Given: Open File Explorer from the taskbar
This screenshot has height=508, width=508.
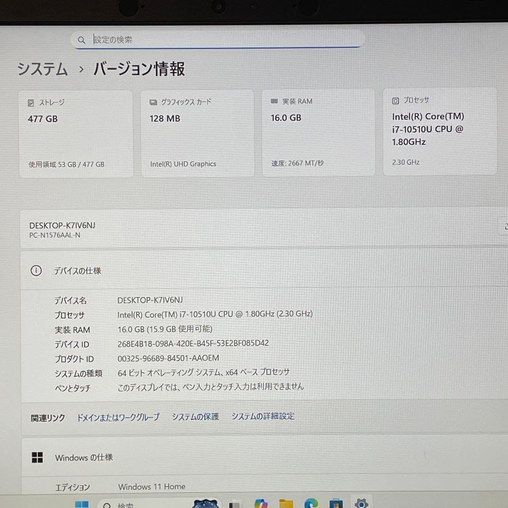Looking at the screenshot, I should [x=286, y=503].
